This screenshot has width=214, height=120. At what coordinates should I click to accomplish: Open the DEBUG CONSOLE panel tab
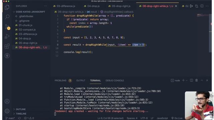click(115, 81)
